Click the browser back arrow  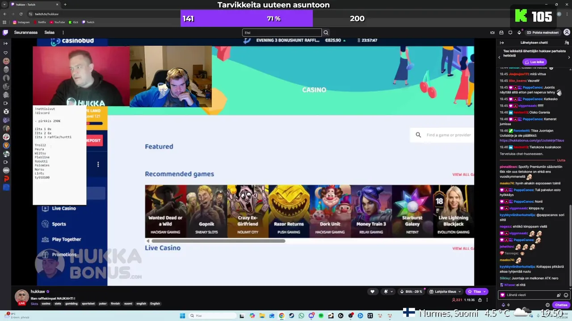pos(5,14)
